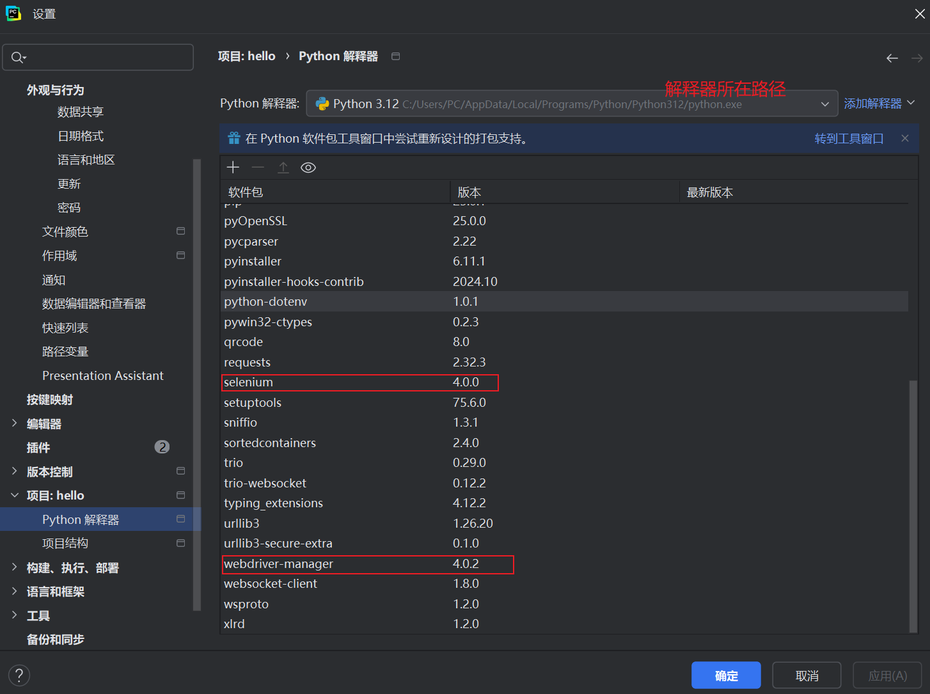The height and width of the screenshot is (694, 930).
Task: Click the upgrade package arrow icon
Action: [283, 168]
